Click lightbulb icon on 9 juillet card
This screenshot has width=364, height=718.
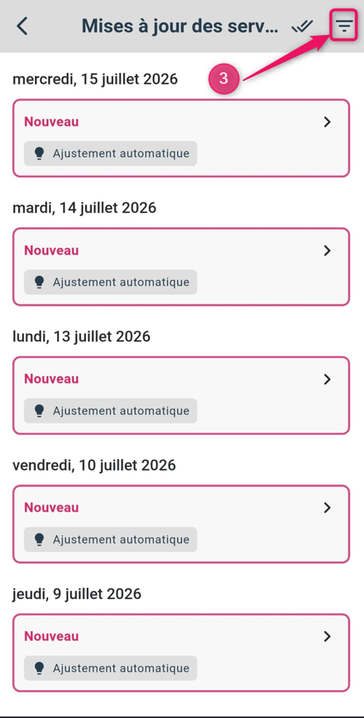[x=39, y=668]
